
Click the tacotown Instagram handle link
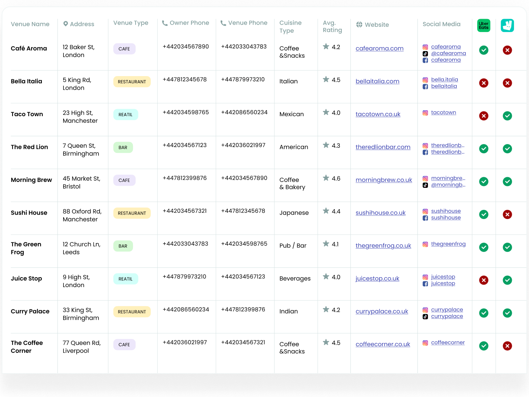click(444, 112)
